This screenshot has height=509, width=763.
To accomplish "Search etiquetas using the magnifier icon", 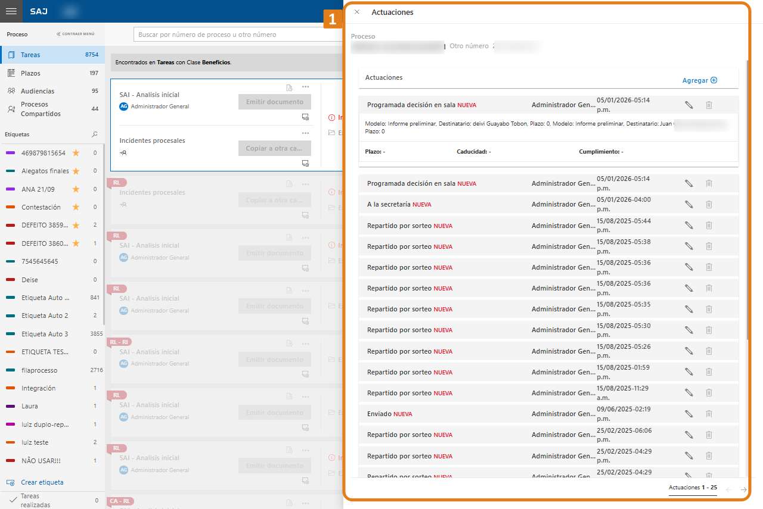I will coord(94,135).
